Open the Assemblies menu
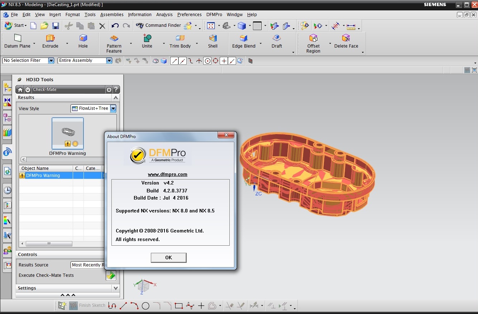The height and width of the screenshot is (314, 478). coord(112,15)
